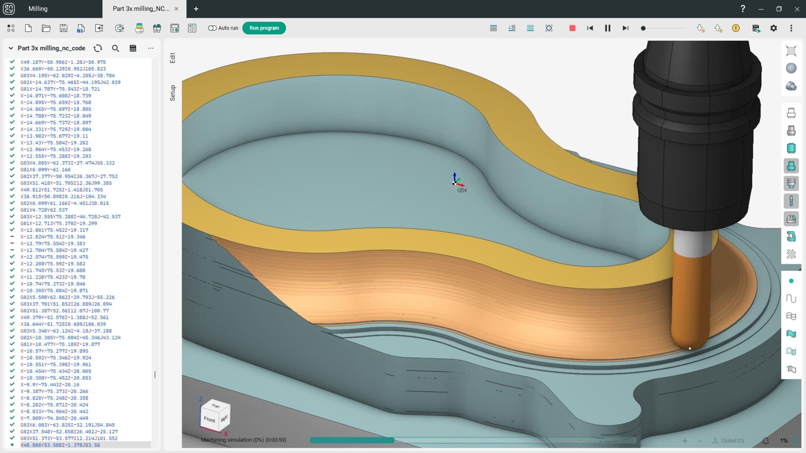Select the tool holder display icon in sidebar
The height and width of the screenshot is (453, 806).
(791, 183)
